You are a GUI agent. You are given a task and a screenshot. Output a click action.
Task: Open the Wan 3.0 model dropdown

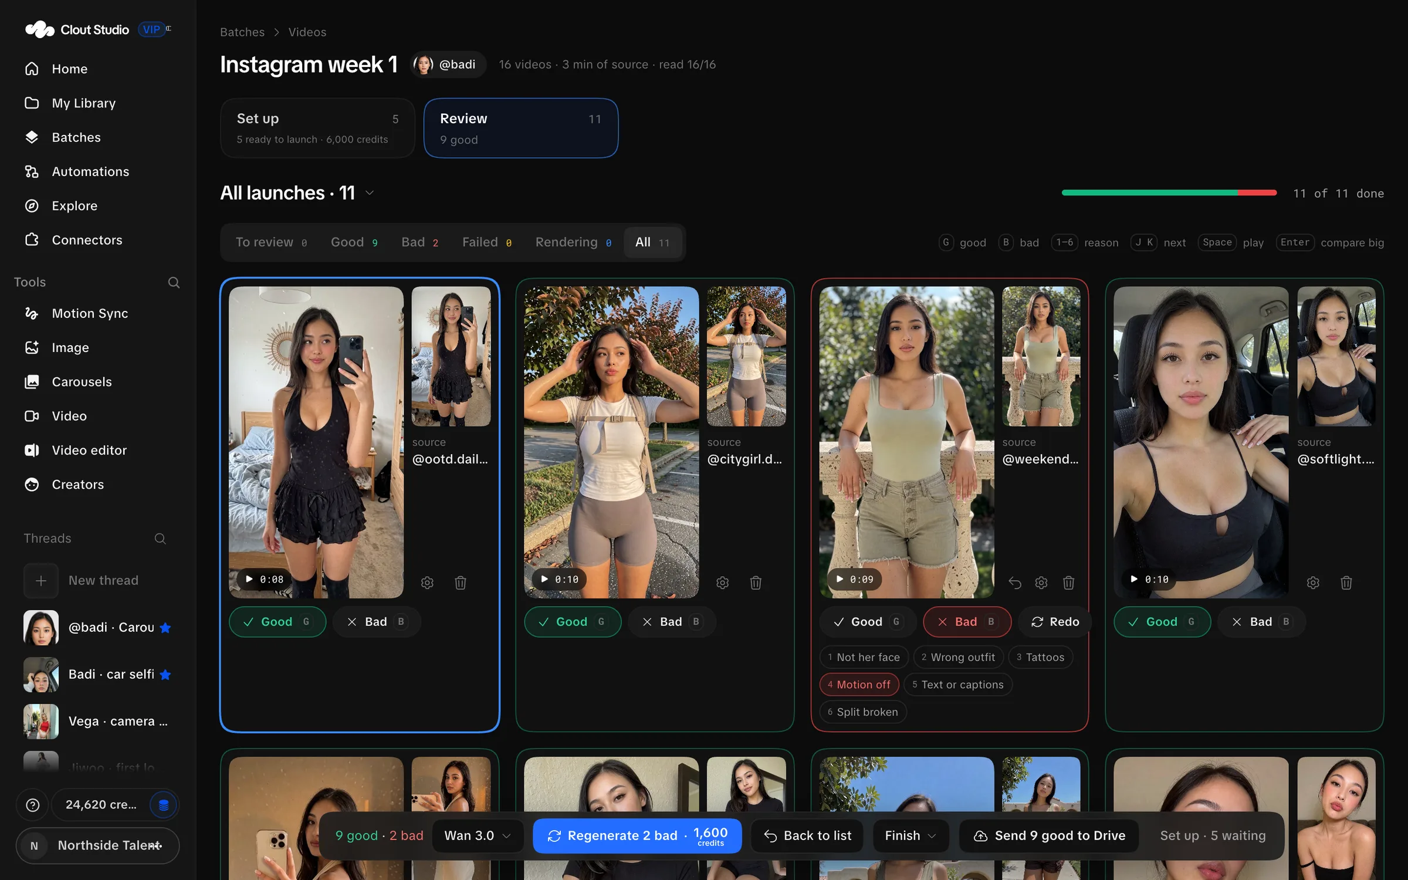478,835
